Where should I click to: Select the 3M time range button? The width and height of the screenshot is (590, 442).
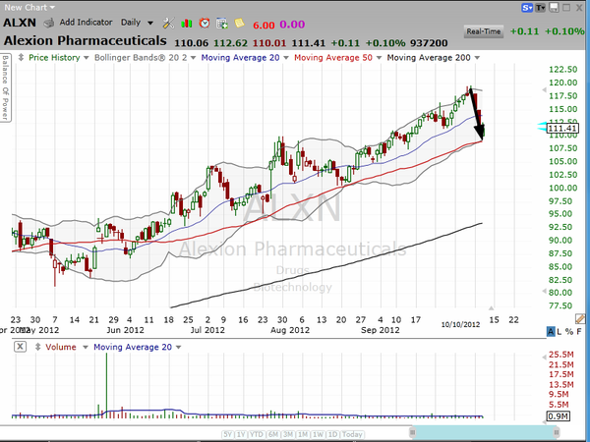point(288,434)
